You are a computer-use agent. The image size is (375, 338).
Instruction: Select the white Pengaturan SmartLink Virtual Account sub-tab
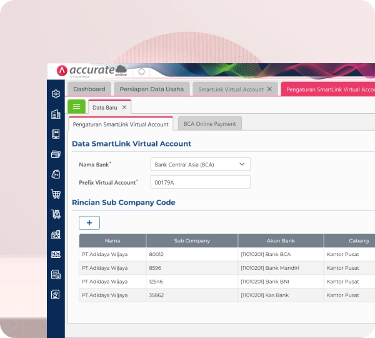pos(121,125)
